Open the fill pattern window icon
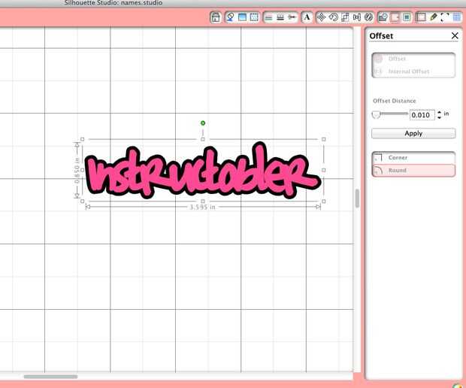 [254, 17]
